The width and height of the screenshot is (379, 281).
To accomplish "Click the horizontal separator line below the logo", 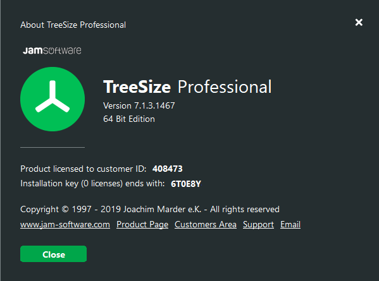I will click(x=53, y=147).
